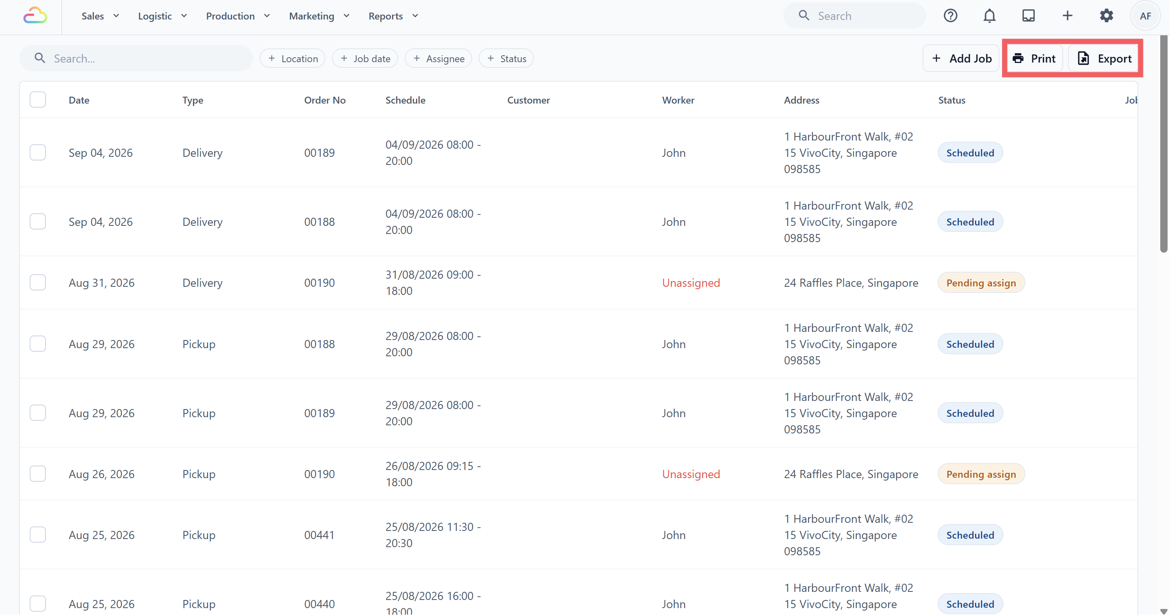Click the tablet inbox icon in header
The width and height of the screenshot is (1170, 615).
[x=1028, y=16]
